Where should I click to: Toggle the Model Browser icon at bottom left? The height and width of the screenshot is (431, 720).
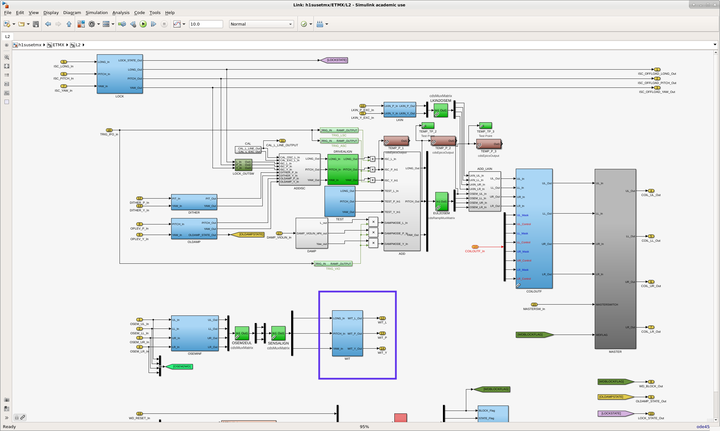point(7,409)
